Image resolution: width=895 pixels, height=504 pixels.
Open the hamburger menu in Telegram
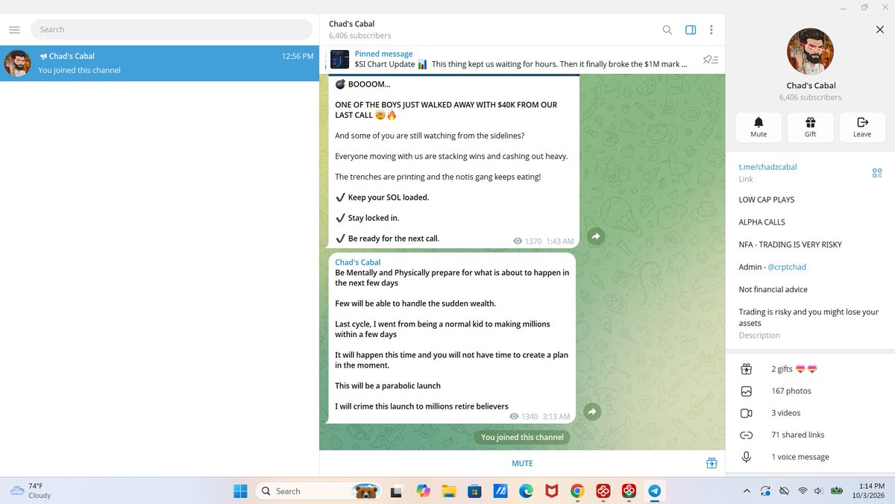[x=14, y=30]
